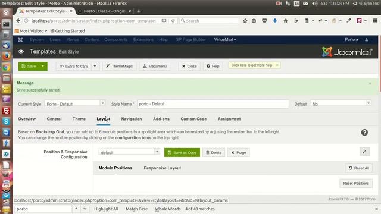Bookmark this page with the star icon
Screen dimensions: 381x214
tap(245, 21)
